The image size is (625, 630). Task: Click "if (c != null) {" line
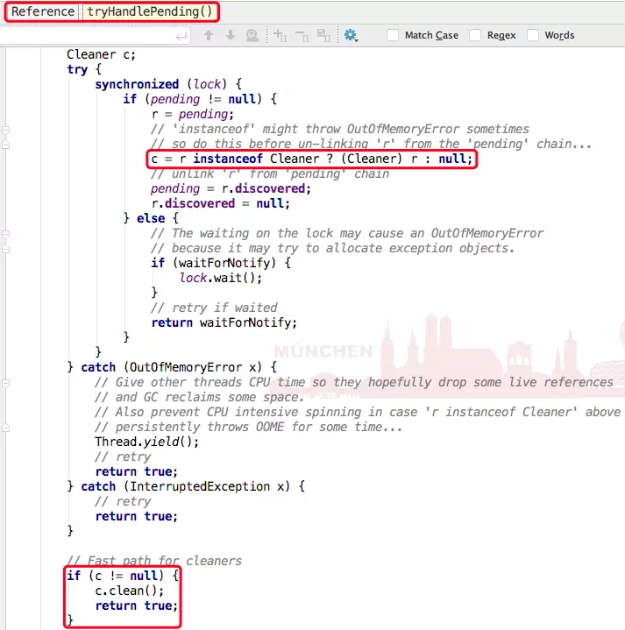pos(123,576)
